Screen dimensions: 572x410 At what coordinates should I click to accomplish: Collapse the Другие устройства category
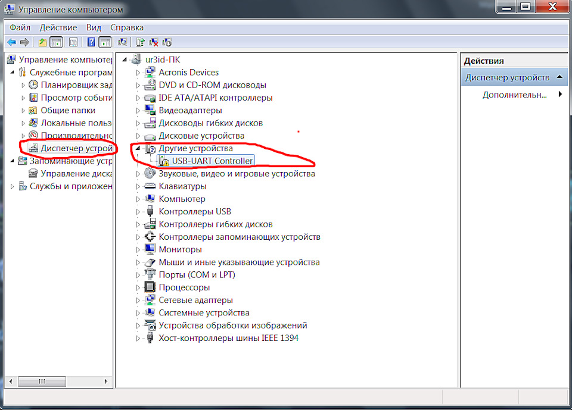point(138,148)
